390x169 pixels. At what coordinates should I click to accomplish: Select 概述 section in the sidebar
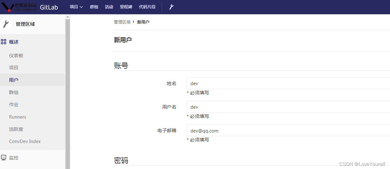click(14, 42)
